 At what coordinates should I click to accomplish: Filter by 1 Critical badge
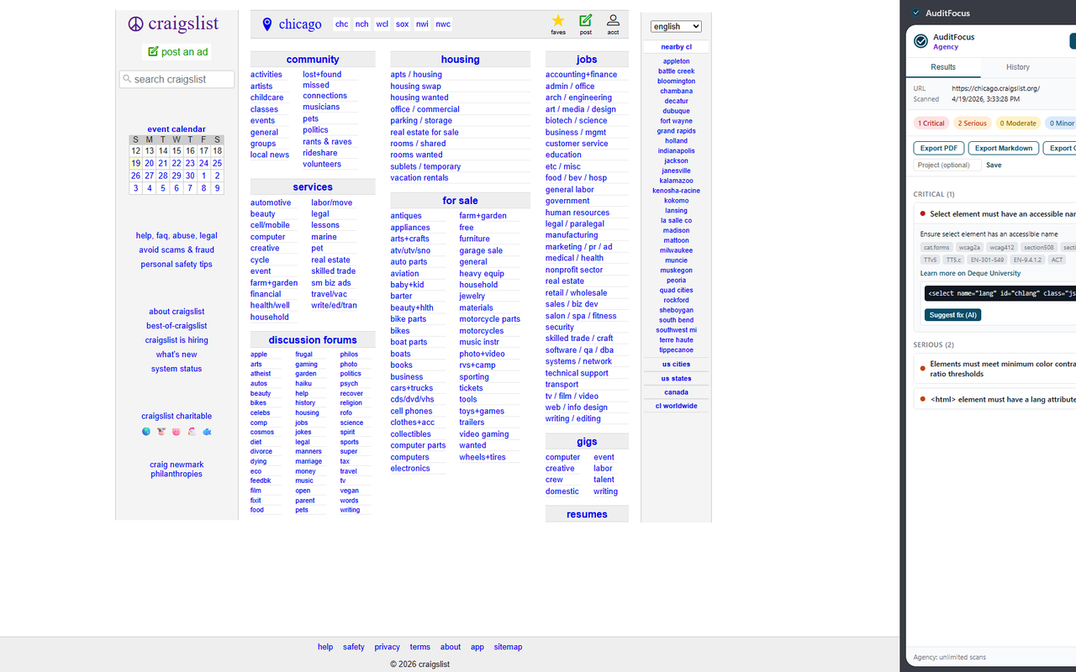point(931,123)
